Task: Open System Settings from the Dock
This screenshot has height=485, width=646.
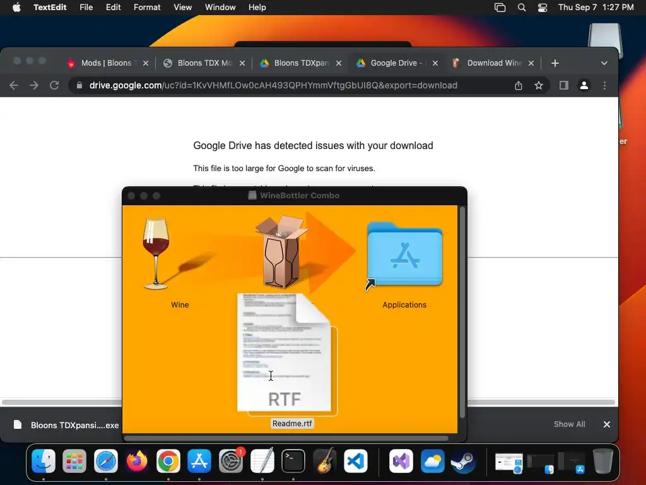Action: pyautogui.click(x=231, y=461)
